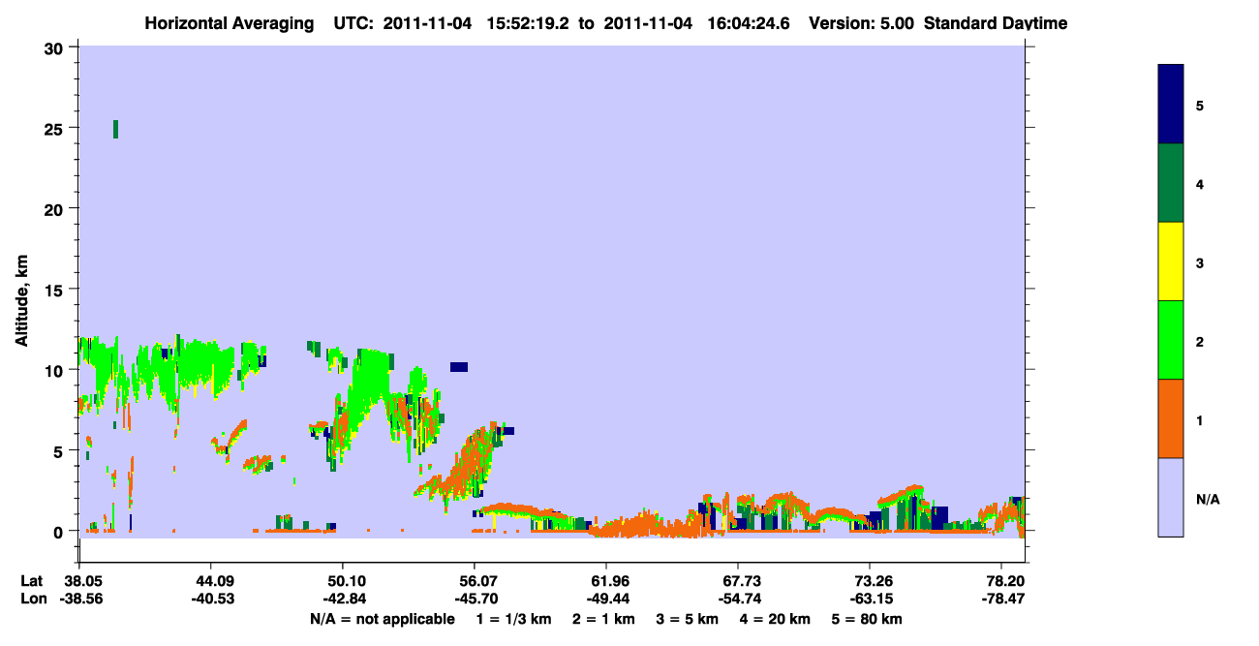Viewport: 1259px width, 646px height.
Task: Click latitude value 50.10
Action: [x=343, y=581]
